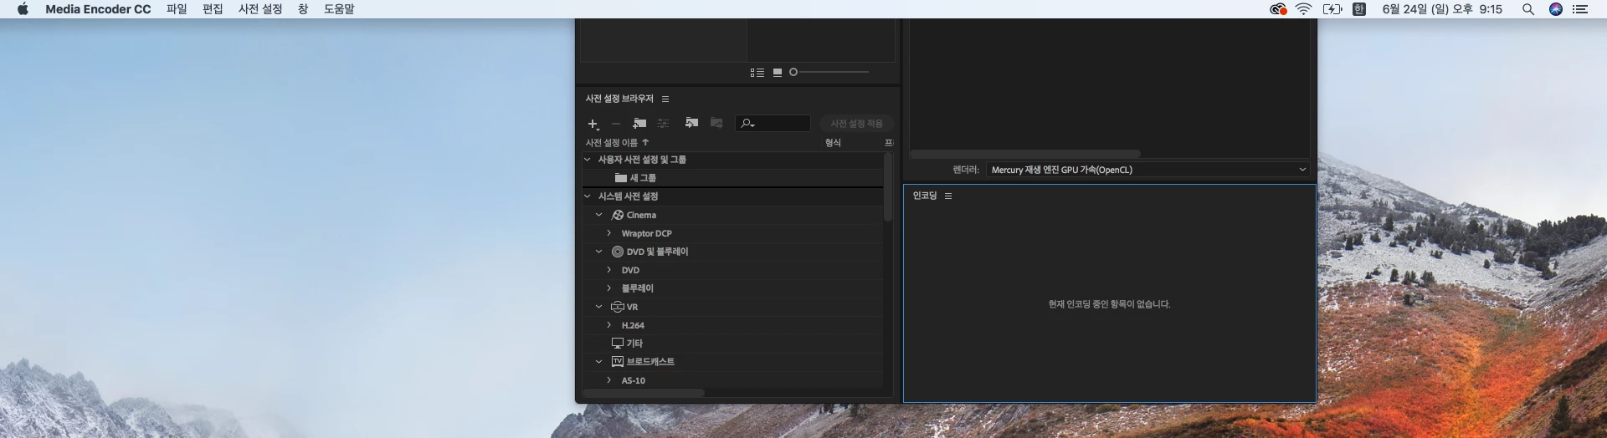The image size is (1607, 438).
Task: Open the 사전 설정 브라우저 panel menu icon
Action: [665, 99]
